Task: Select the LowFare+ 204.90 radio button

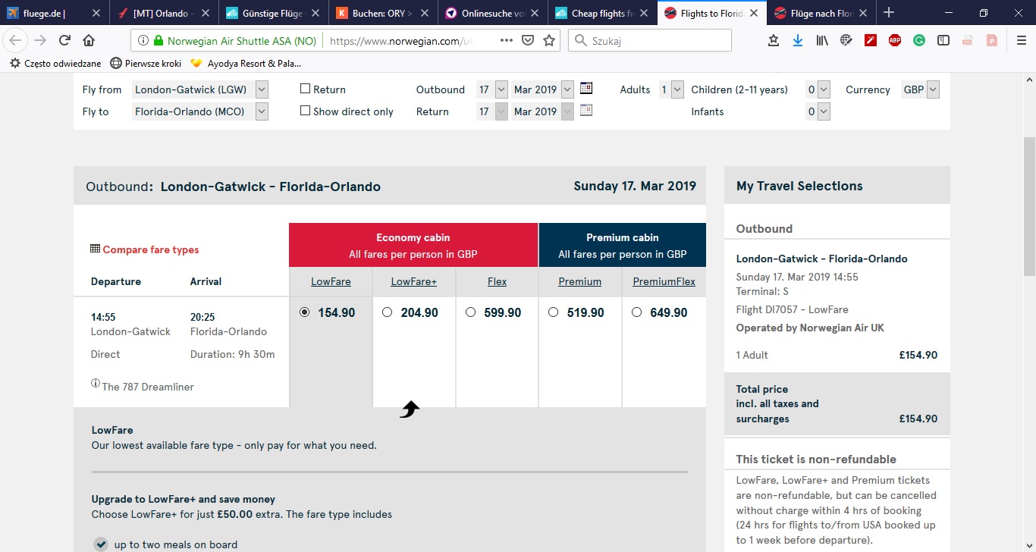Action: point(388,312)
